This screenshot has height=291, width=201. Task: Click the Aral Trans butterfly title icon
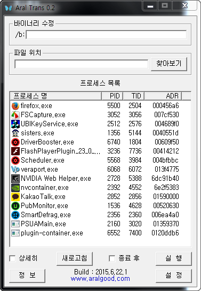pos(9,8)
